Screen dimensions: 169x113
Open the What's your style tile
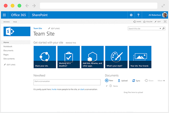(x=116, y=57)
